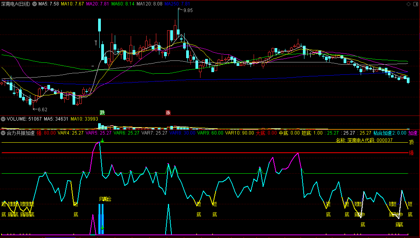Click the VAR10: 90.00 value

239,133
